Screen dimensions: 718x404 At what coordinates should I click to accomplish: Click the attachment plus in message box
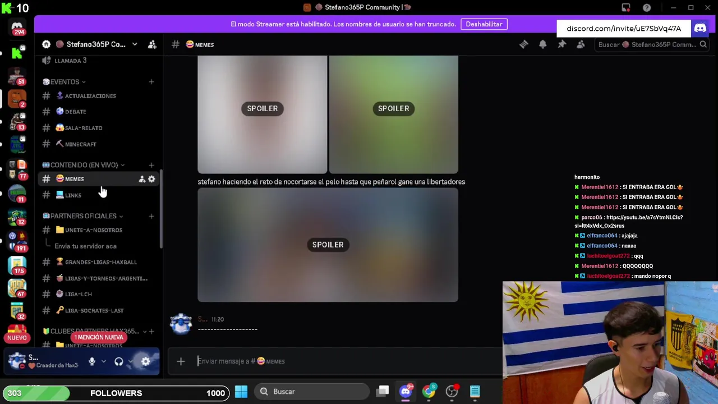[181, 361]
